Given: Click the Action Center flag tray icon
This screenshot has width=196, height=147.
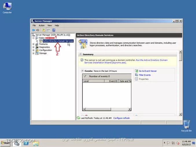Looking at the screenshot, I should pyautogui.click(x=168, y=143).
